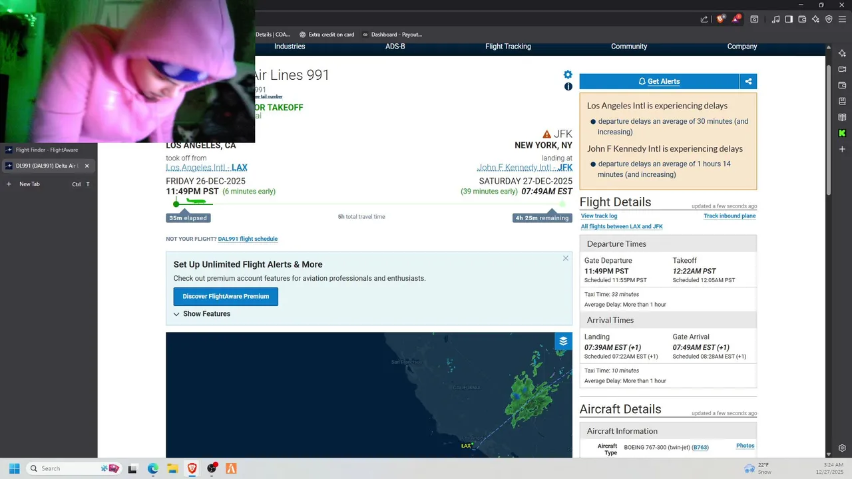Open the Industries menu
Screen dimensions: 852x479
click(290, 47)
